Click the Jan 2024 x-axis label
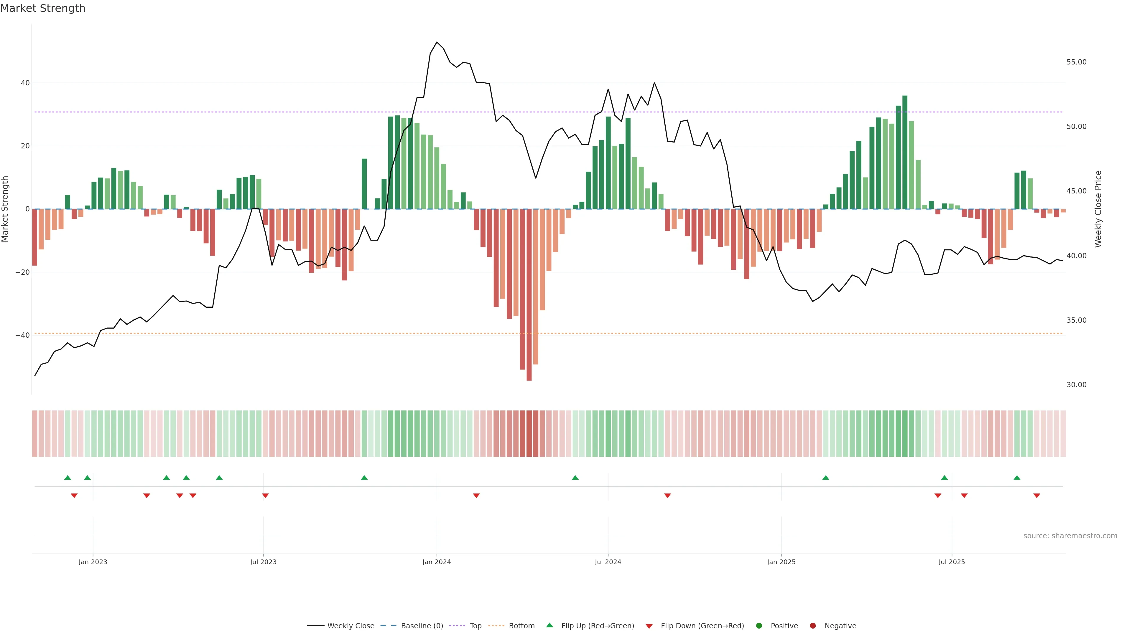 click(x=436, y=562)
